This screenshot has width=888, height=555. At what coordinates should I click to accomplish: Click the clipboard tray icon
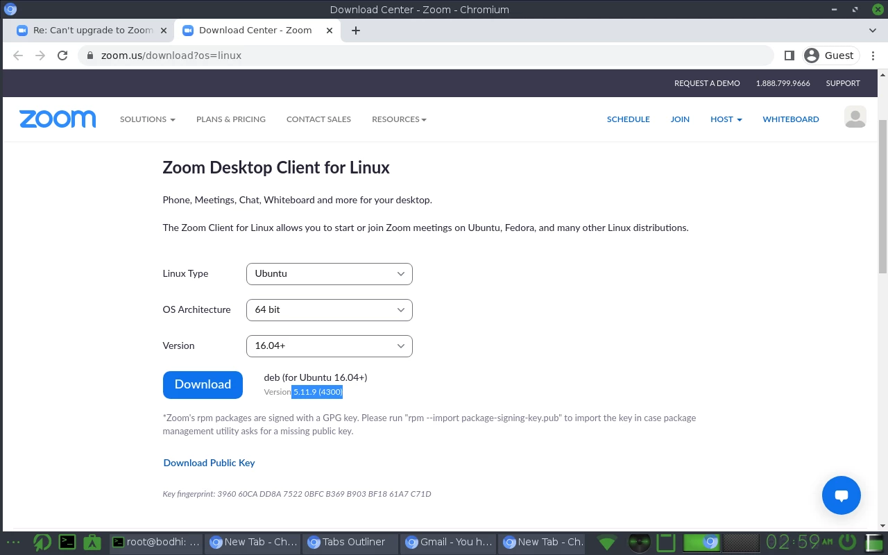(666, 543)
